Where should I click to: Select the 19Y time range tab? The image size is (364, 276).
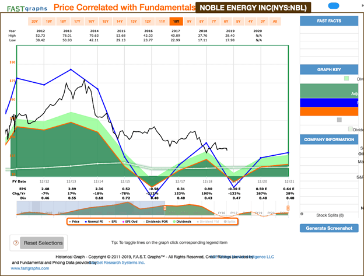(x=49, y=22)
